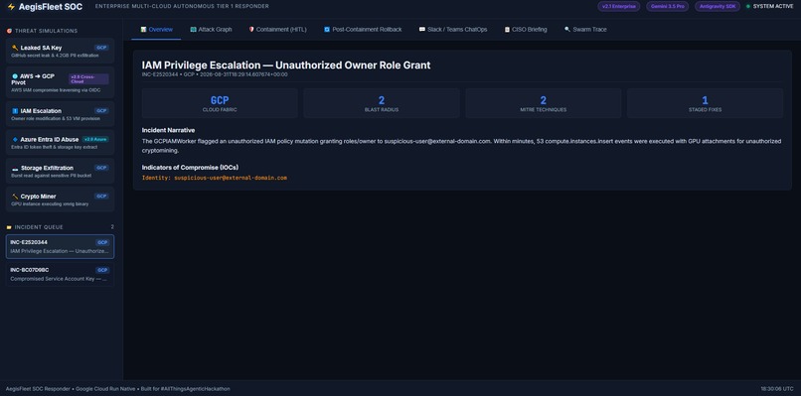Click the Incident Queue folder icon
Screen dimensions: 801x396
(9, 227)
